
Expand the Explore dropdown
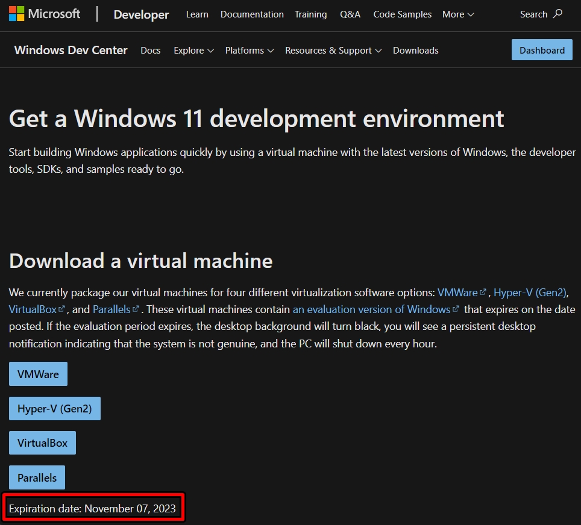tap(194, 51)
